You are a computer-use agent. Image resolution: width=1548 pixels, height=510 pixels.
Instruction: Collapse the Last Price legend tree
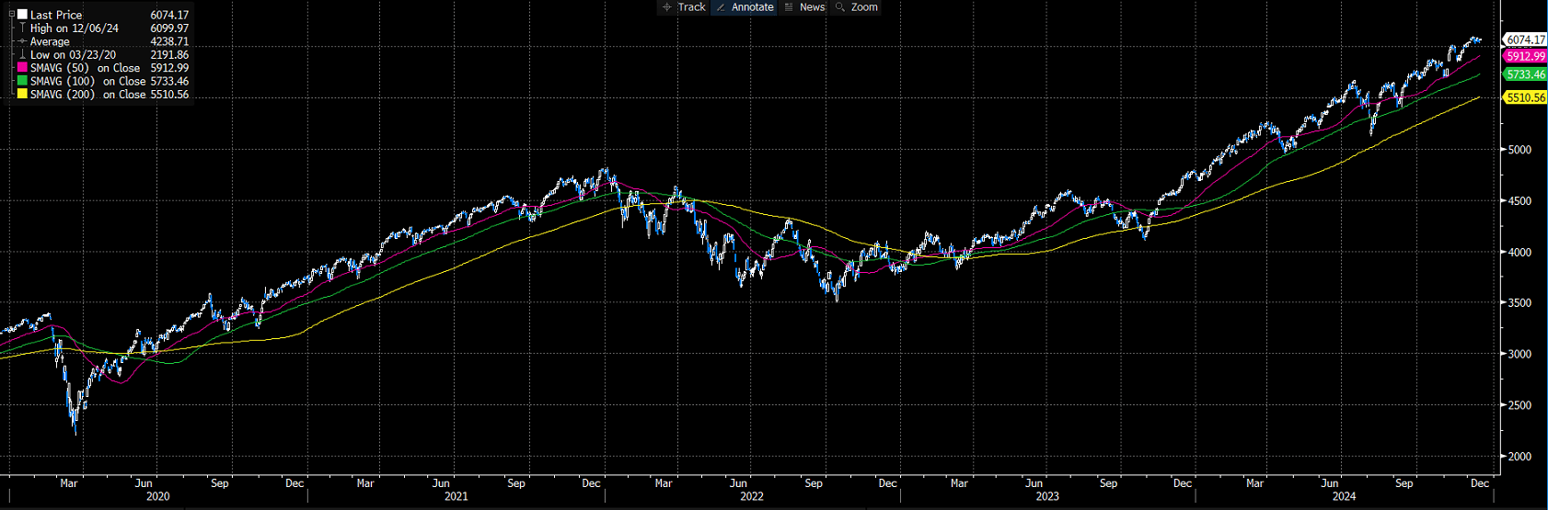coord(11,15)
